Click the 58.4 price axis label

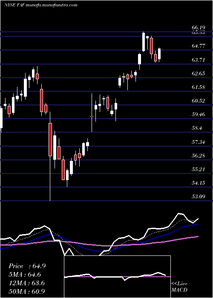point(197,128)
